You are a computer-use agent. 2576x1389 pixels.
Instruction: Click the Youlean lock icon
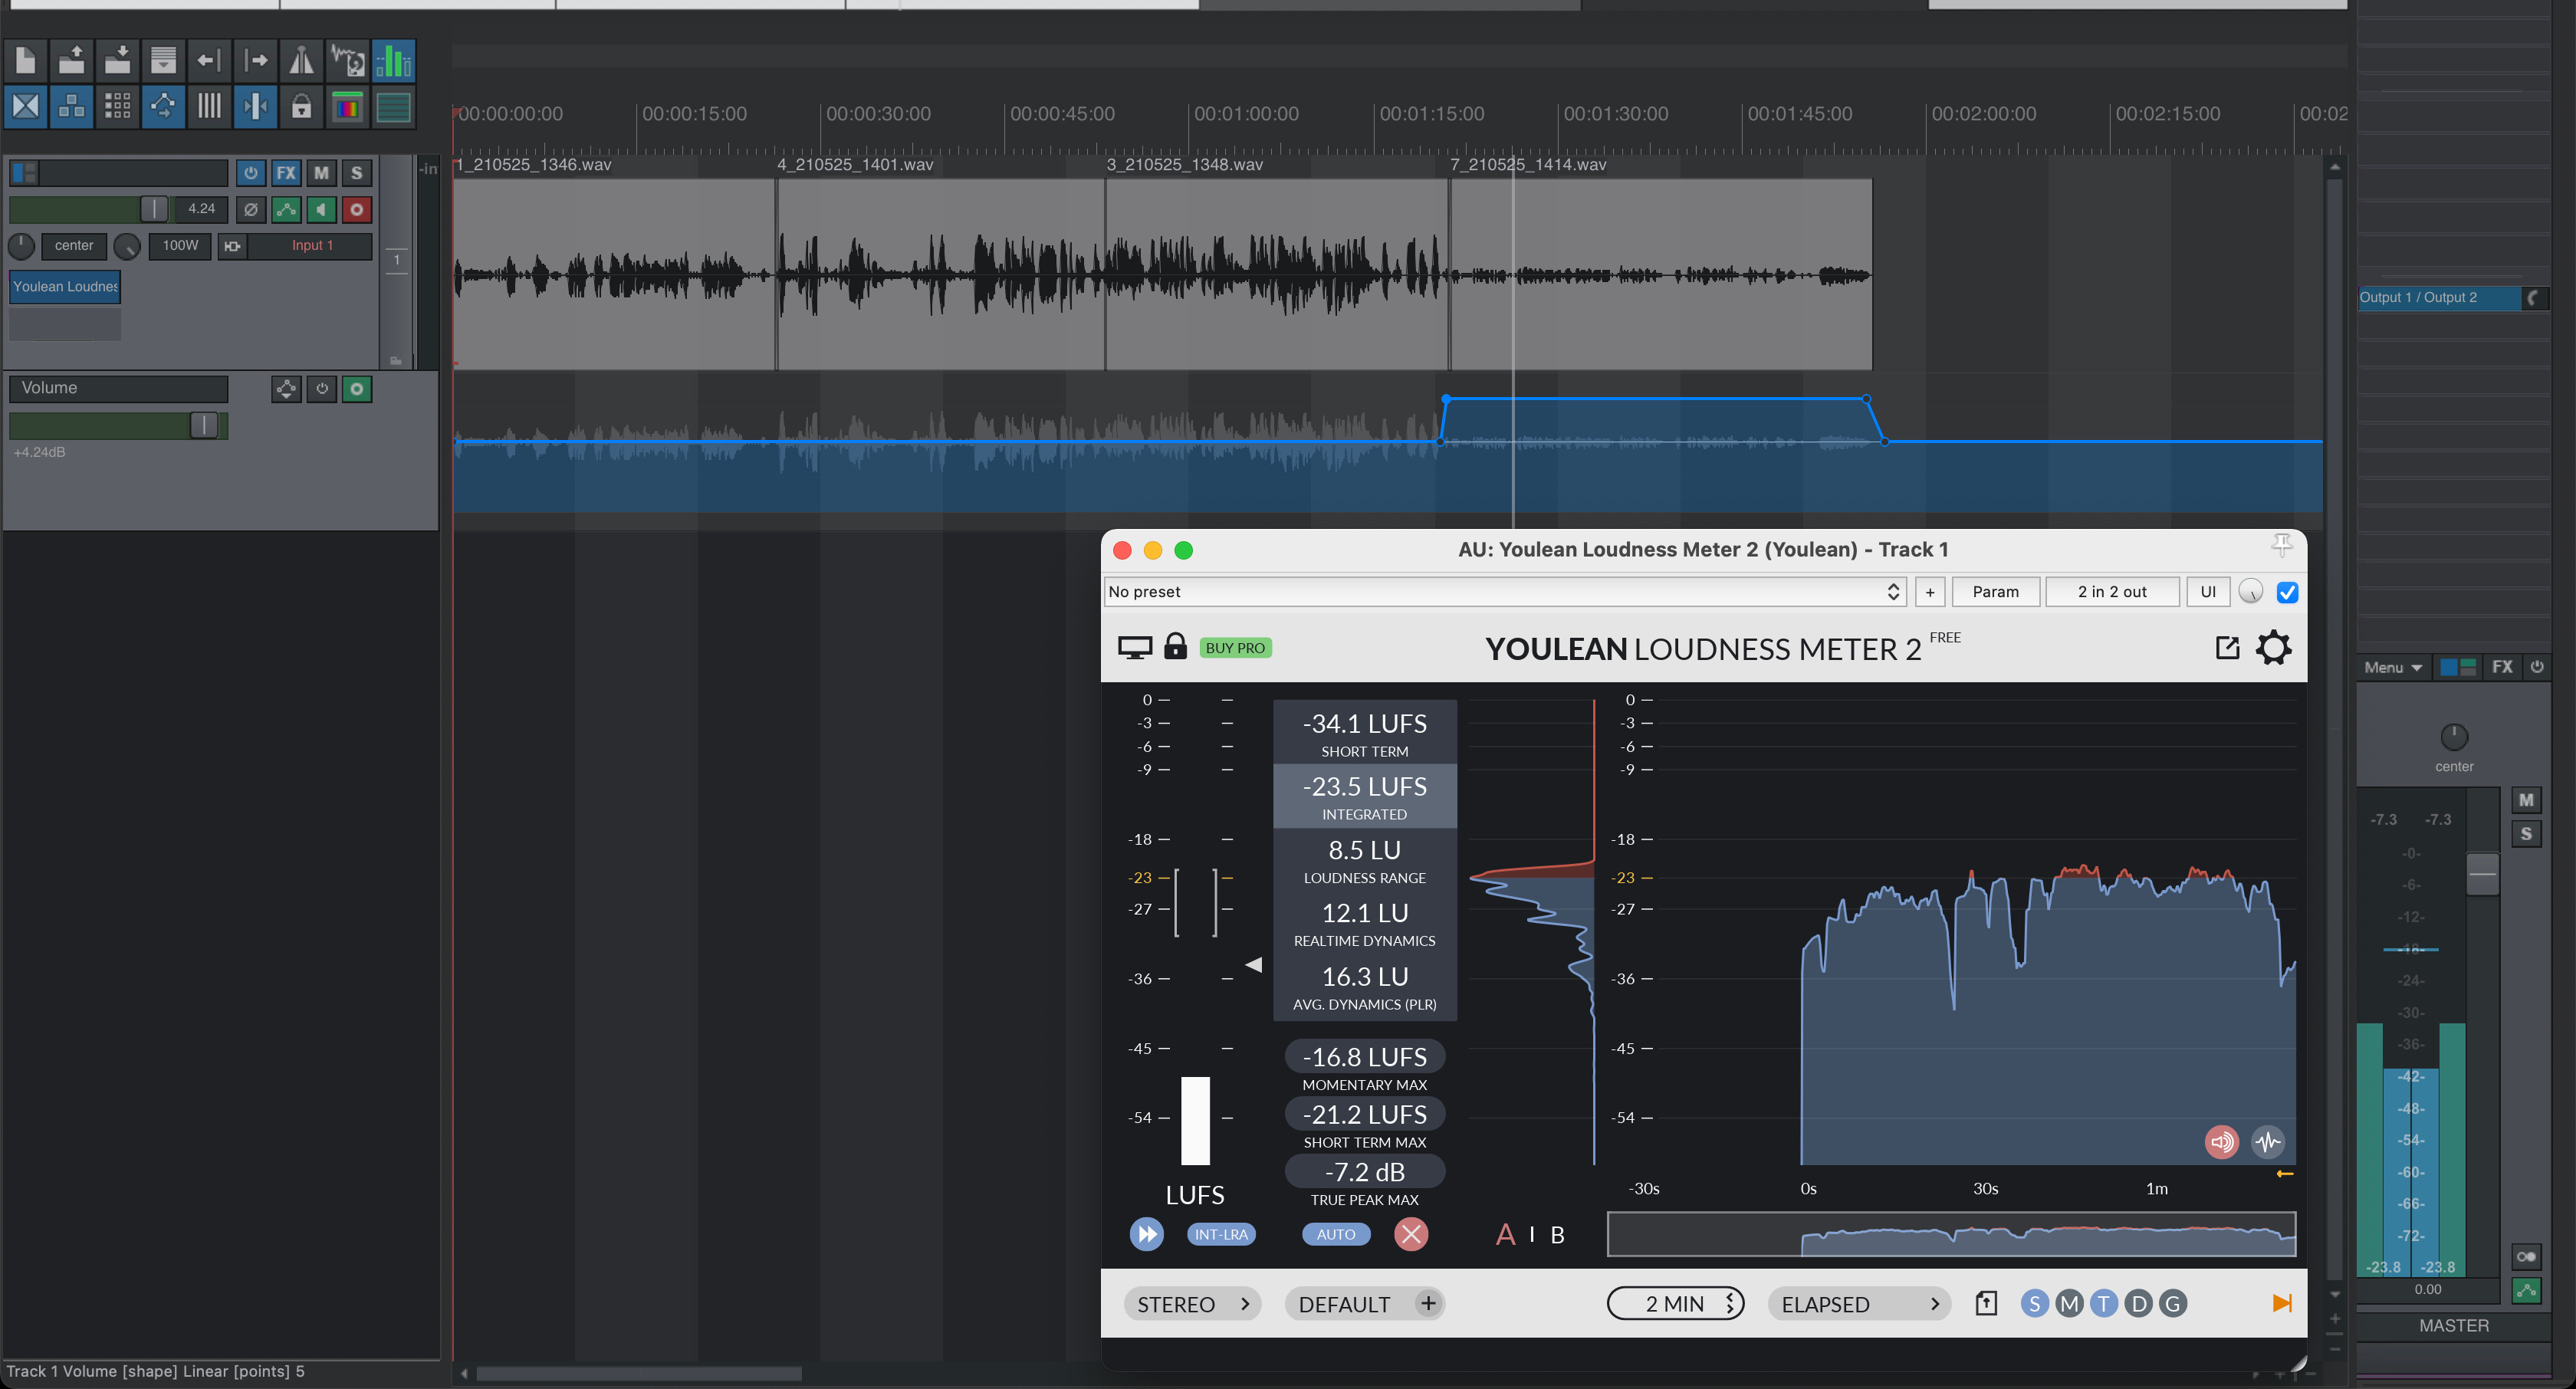[1175, 646]
